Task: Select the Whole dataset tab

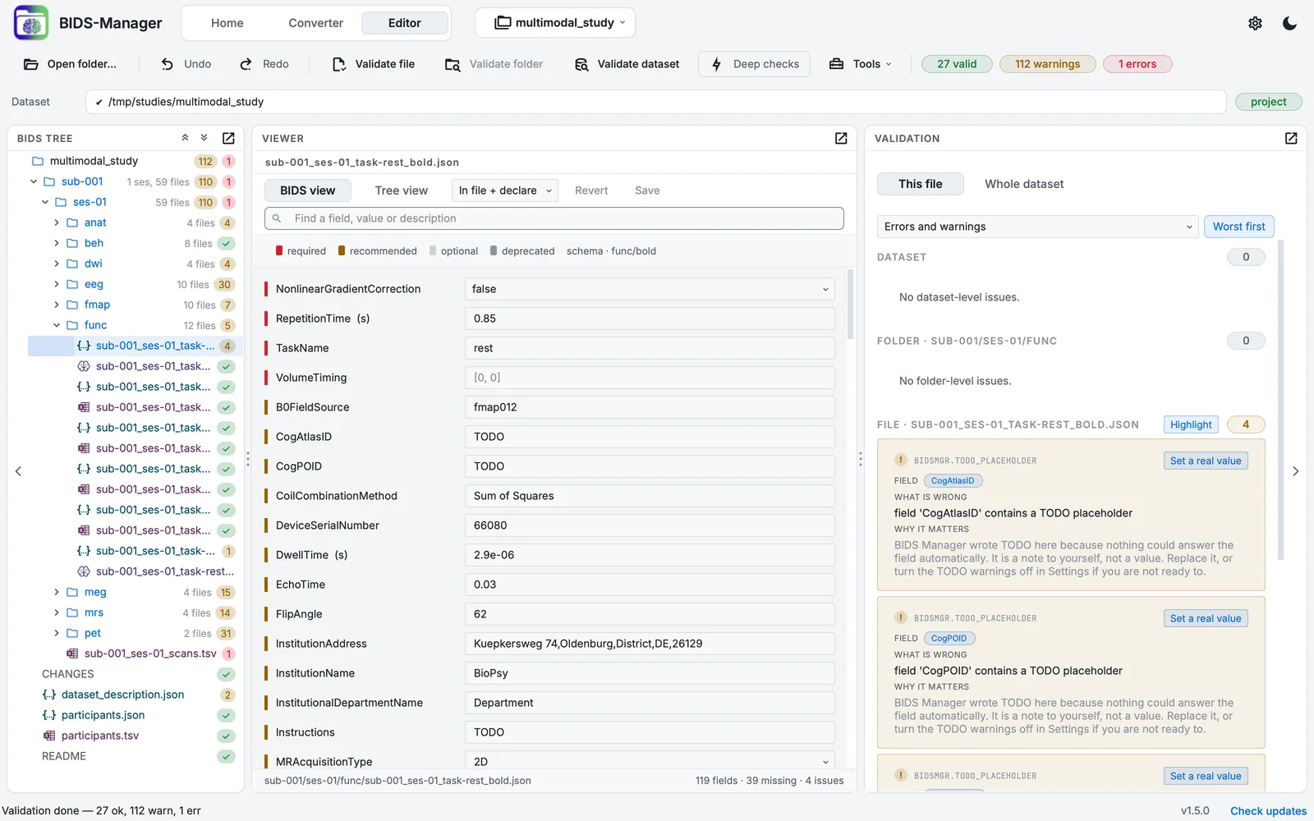Action: (1024, 184)
